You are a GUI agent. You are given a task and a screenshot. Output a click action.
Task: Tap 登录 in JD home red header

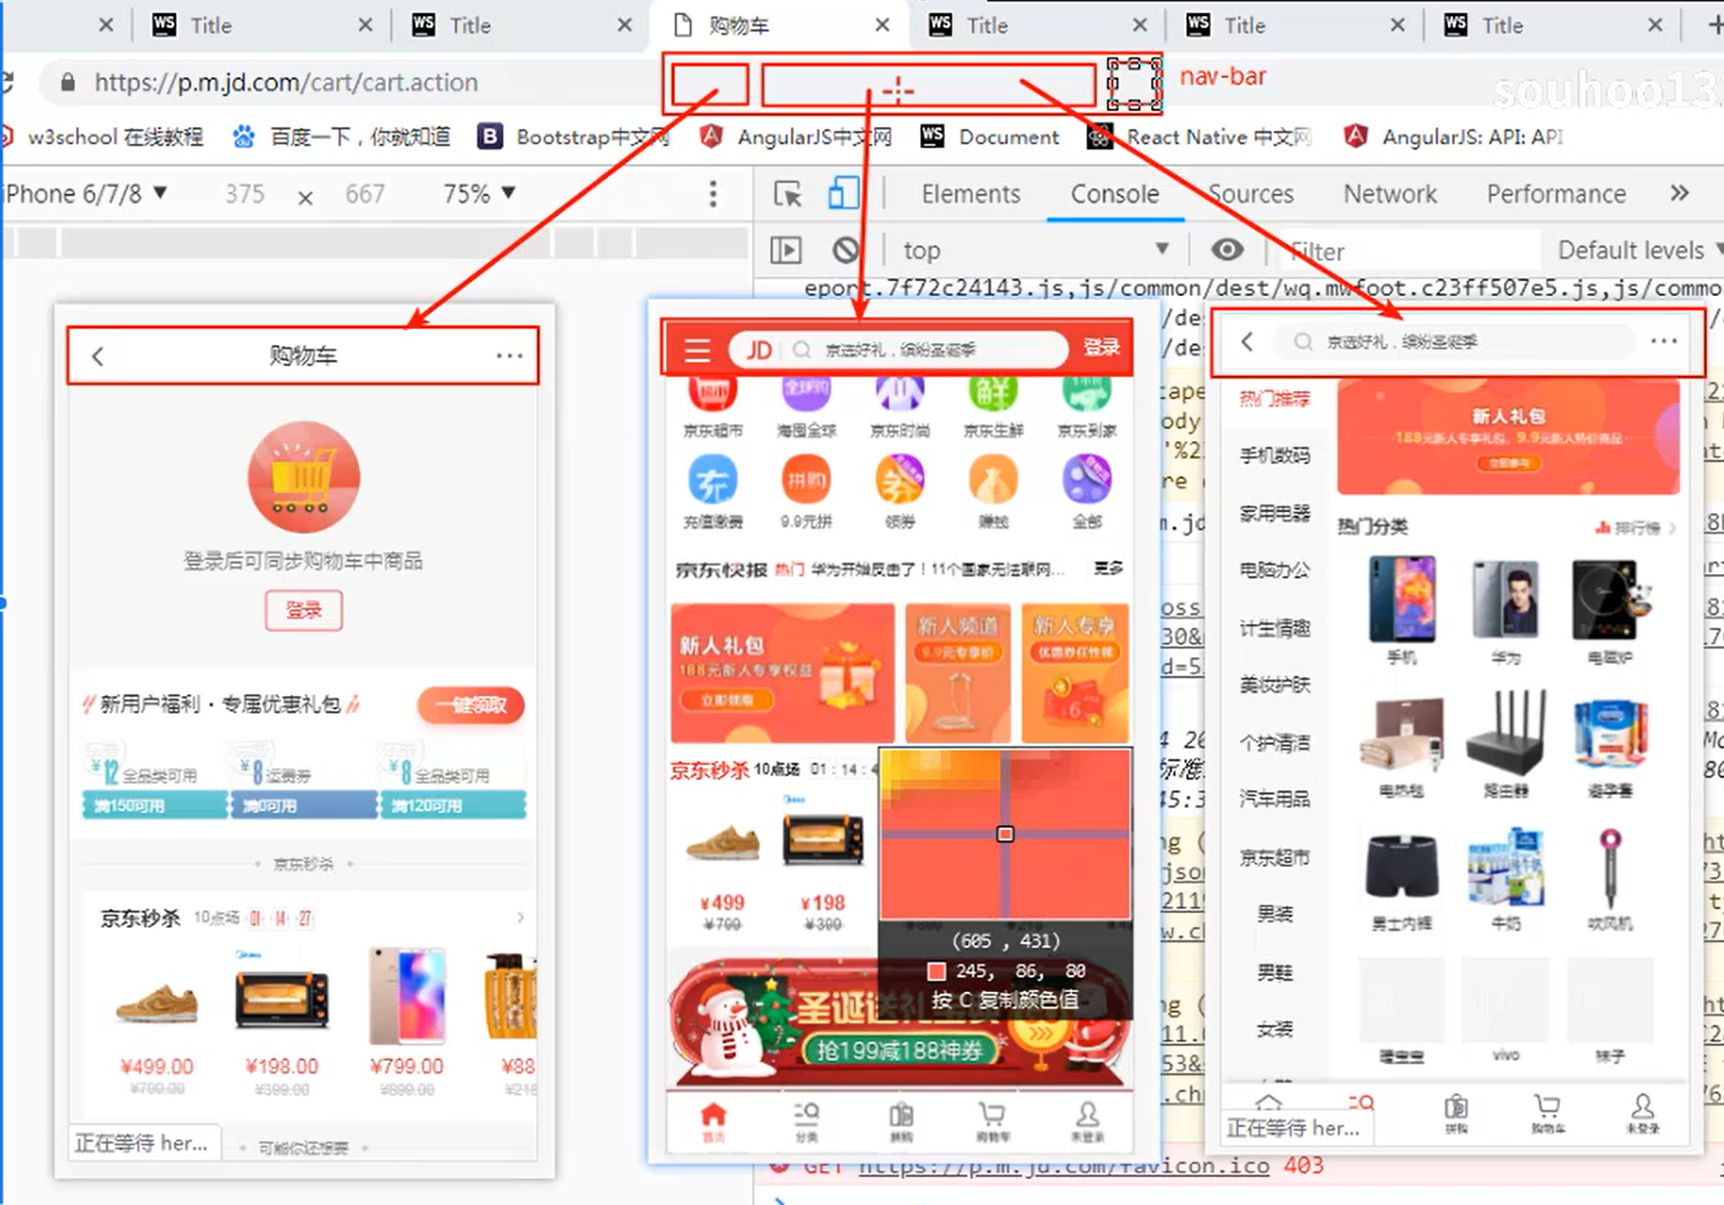(1101, 348)
